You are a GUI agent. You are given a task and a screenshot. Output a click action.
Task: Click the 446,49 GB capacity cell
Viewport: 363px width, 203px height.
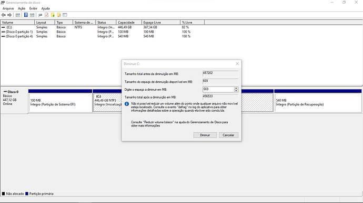tap(125, 27)
